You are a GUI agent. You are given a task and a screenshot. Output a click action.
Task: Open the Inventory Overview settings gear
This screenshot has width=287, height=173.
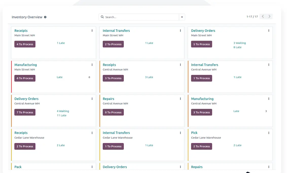(45, 17)
